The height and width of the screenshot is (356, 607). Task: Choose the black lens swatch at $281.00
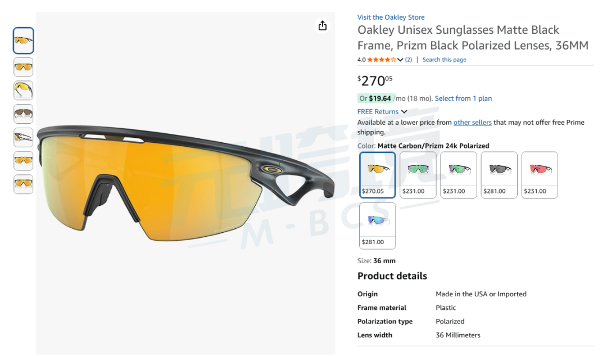499,175
